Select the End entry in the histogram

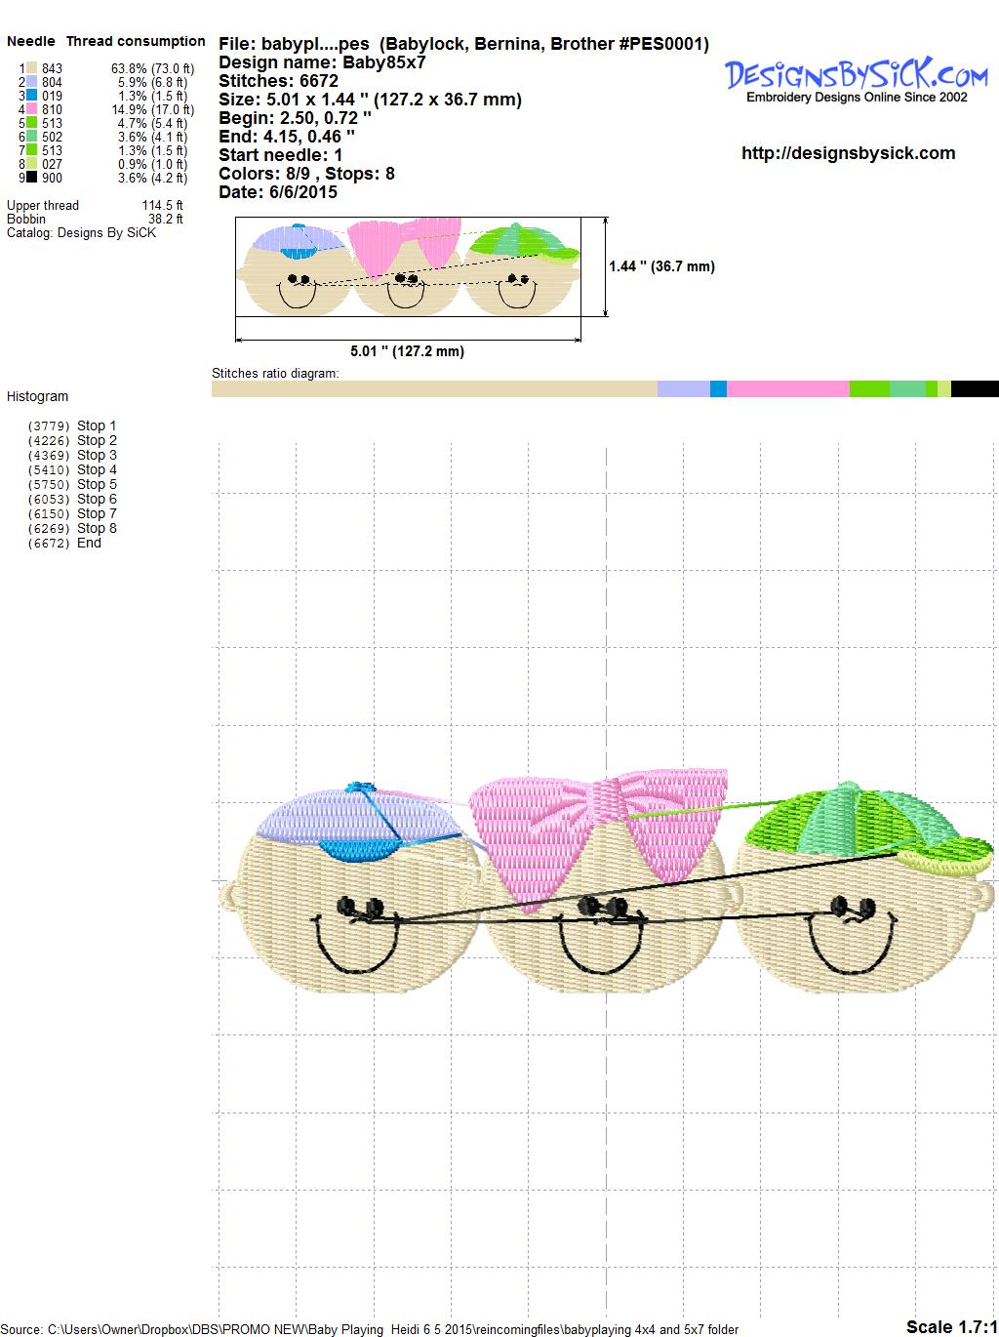(x=89, y=543)
